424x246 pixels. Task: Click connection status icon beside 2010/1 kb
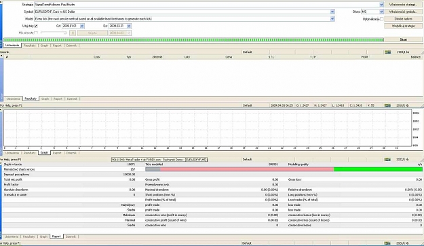point(387,105)
